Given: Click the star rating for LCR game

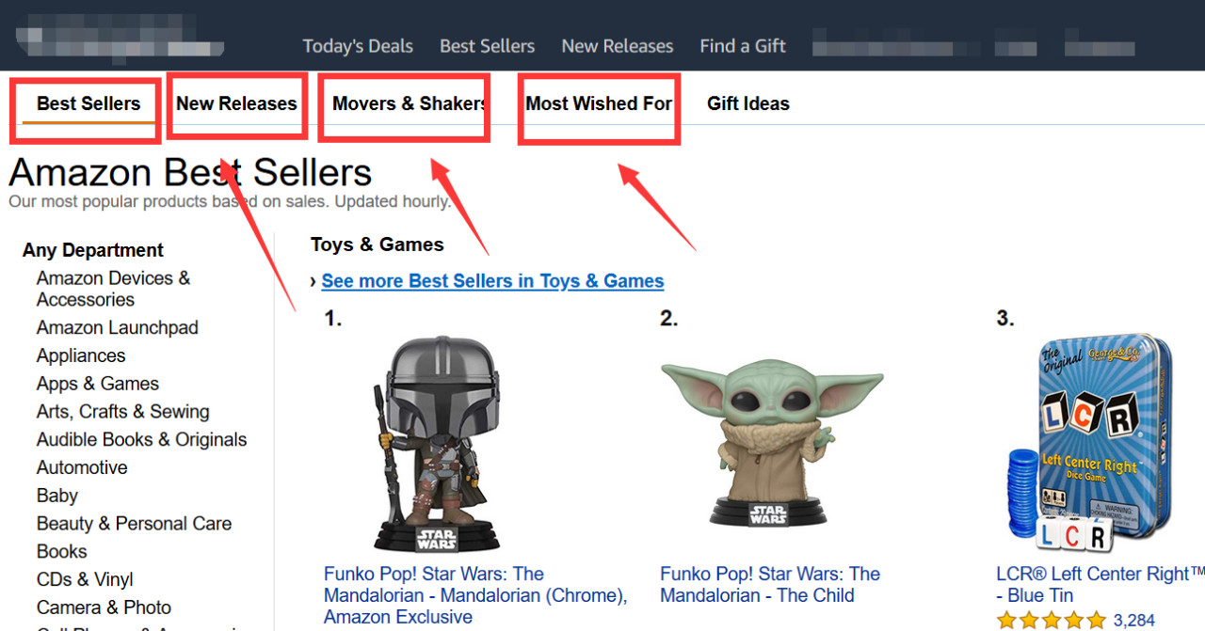Looking at the screenshot, I should 1051,621.
